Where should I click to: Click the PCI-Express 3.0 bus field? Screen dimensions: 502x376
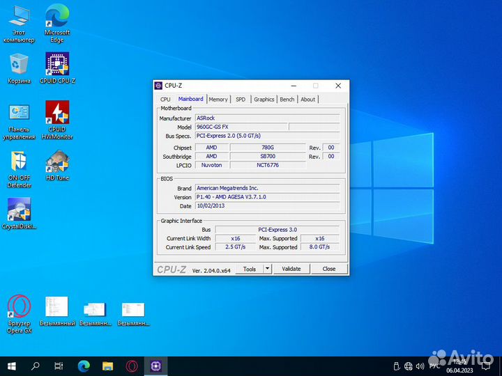pos(277,230)
